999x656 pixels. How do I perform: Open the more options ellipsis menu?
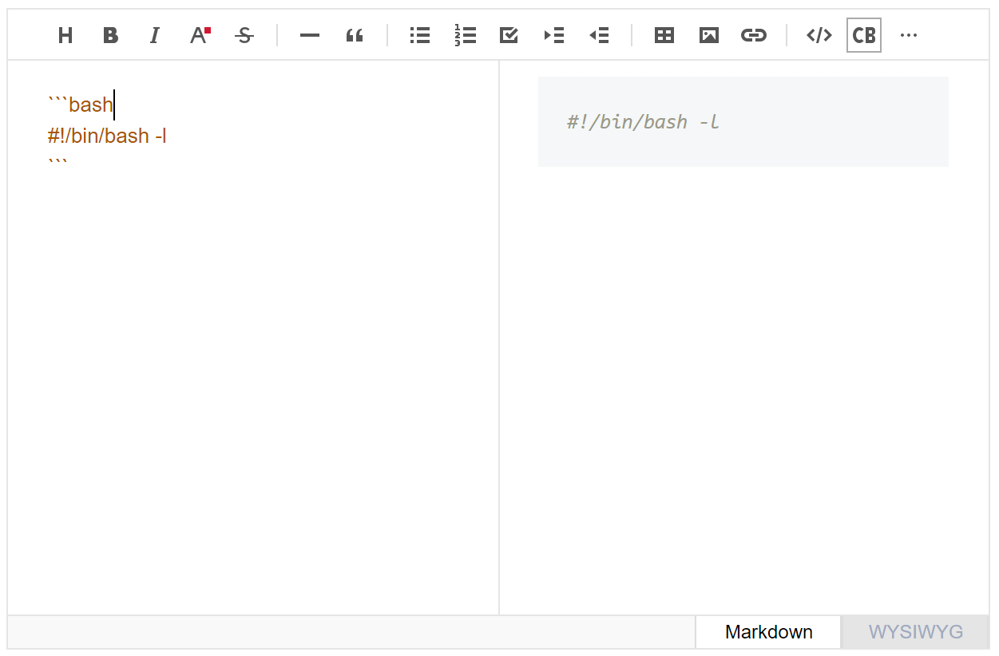tap(909, 35)
